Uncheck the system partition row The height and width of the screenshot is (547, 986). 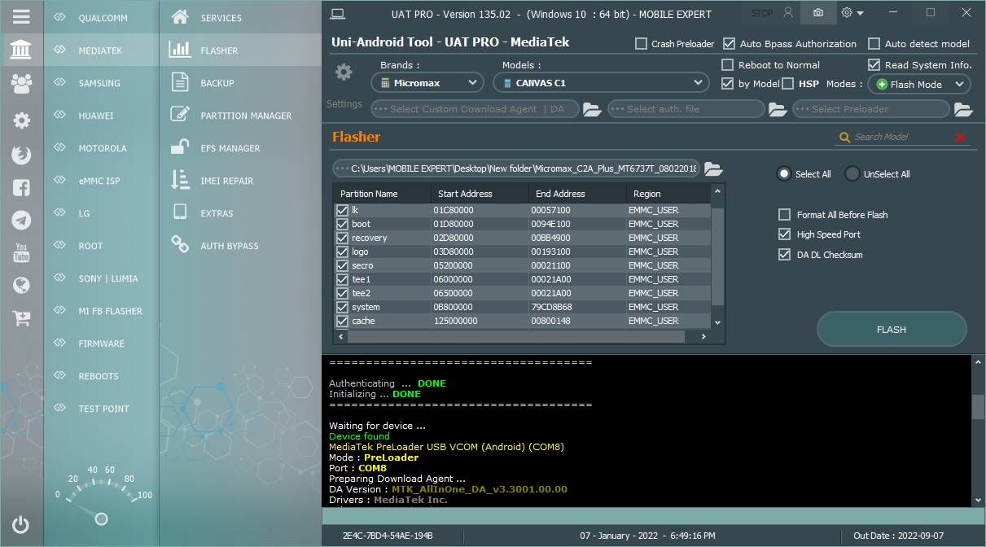click(x=342, y=307)
